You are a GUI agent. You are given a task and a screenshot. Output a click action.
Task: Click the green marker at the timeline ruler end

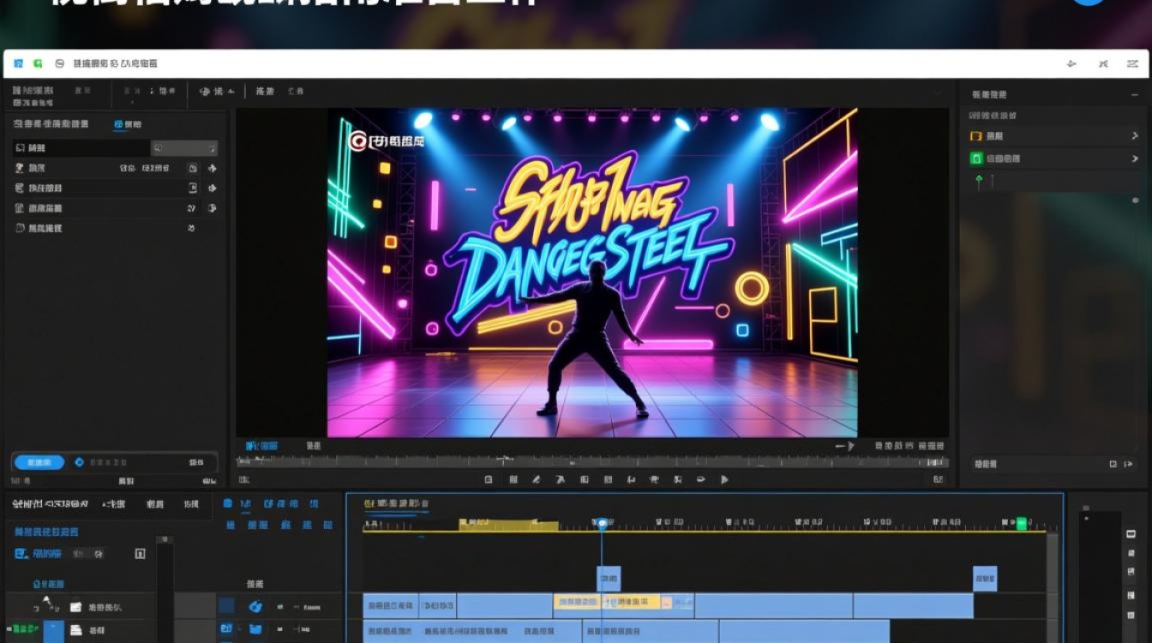pos(1021,523)
